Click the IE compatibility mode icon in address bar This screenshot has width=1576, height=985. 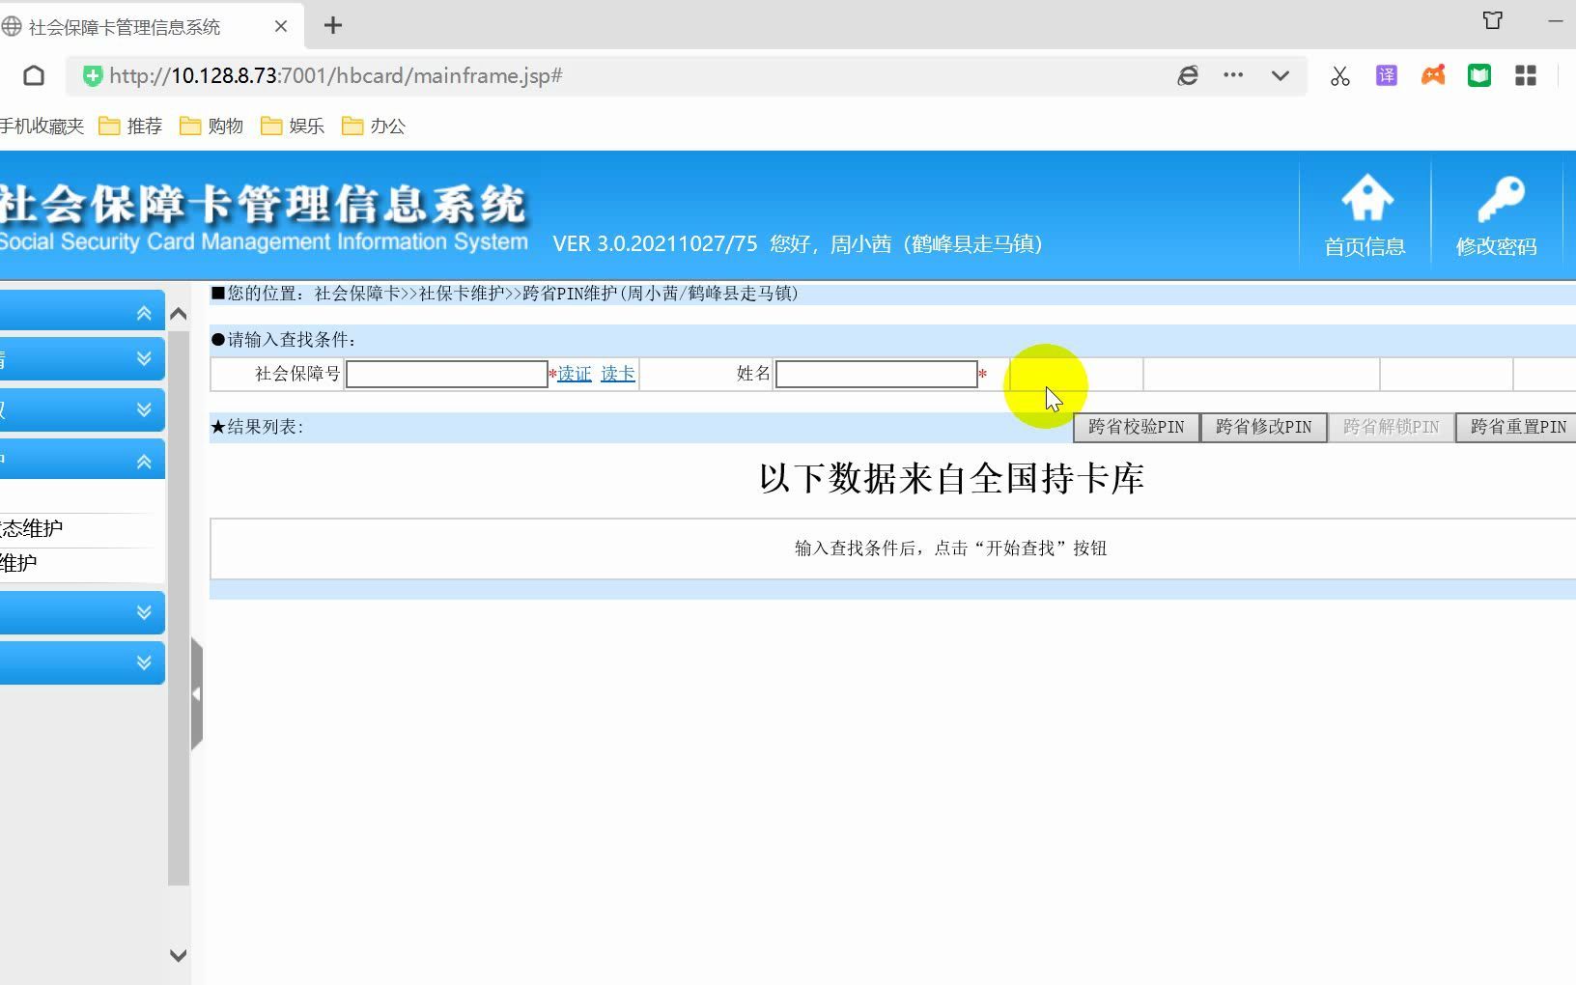[1189, 75]
